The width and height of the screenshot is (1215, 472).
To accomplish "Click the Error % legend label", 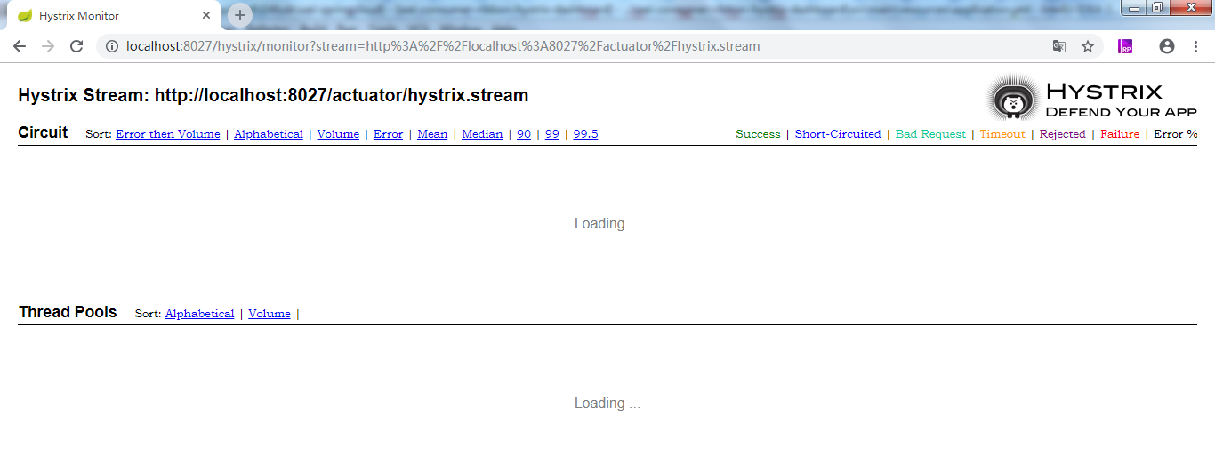I will [x=1176, y=134].
